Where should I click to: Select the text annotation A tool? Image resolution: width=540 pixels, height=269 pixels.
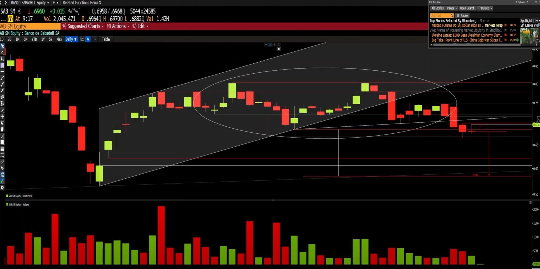pos(2,136)
